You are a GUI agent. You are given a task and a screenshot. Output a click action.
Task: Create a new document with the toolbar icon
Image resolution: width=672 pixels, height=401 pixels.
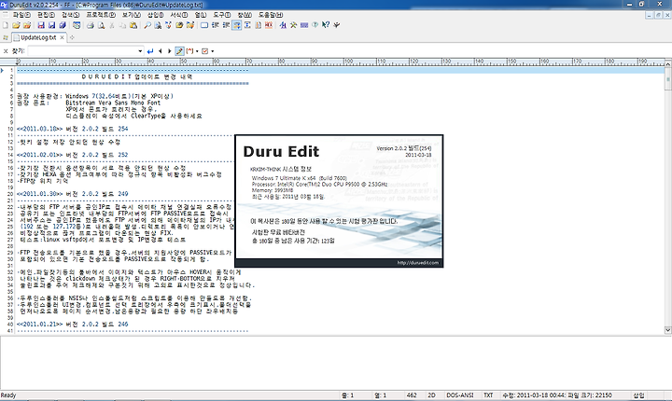click(x=6, y=25)
